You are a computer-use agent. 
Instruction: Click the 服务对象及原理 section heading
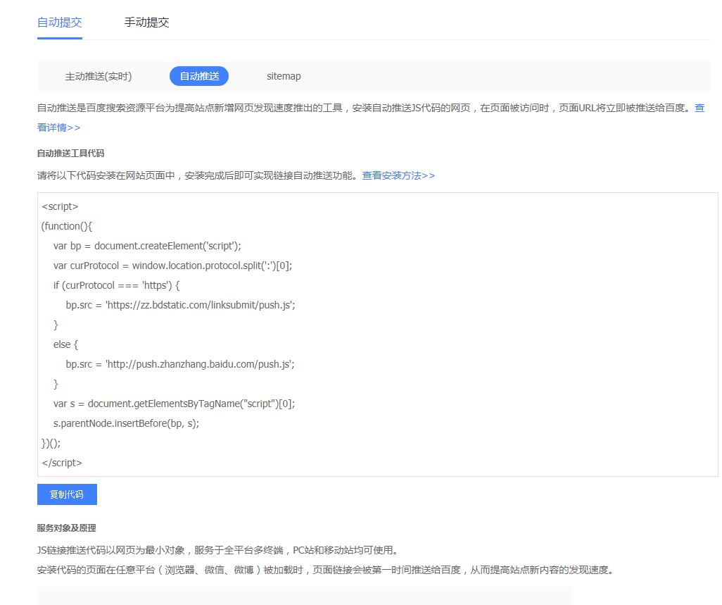tap(66, 528)
